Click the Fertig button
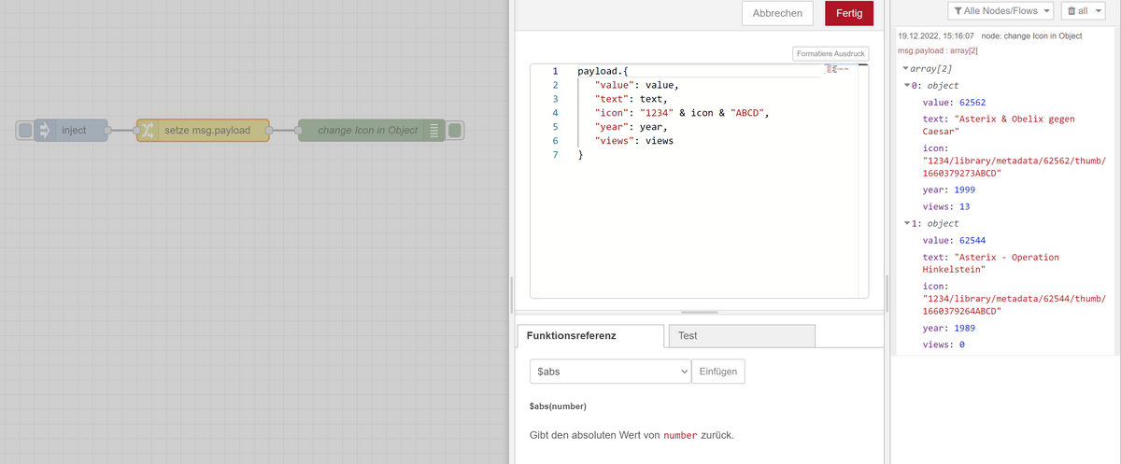 pyautogui.click(x=848, y=13)
